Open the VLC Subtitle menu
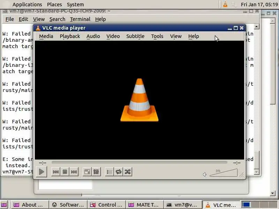This screenshot has height=209, width=279. pos(135,36)
